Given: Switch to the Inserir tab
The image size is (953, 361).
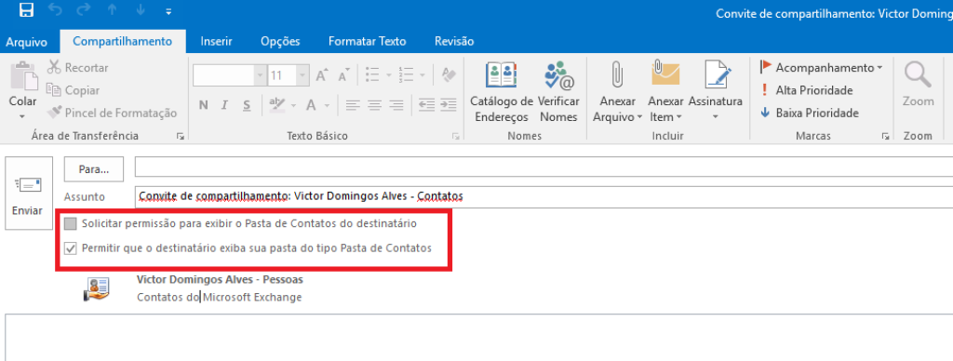Looking at the screenshot, I should point(216,41).
